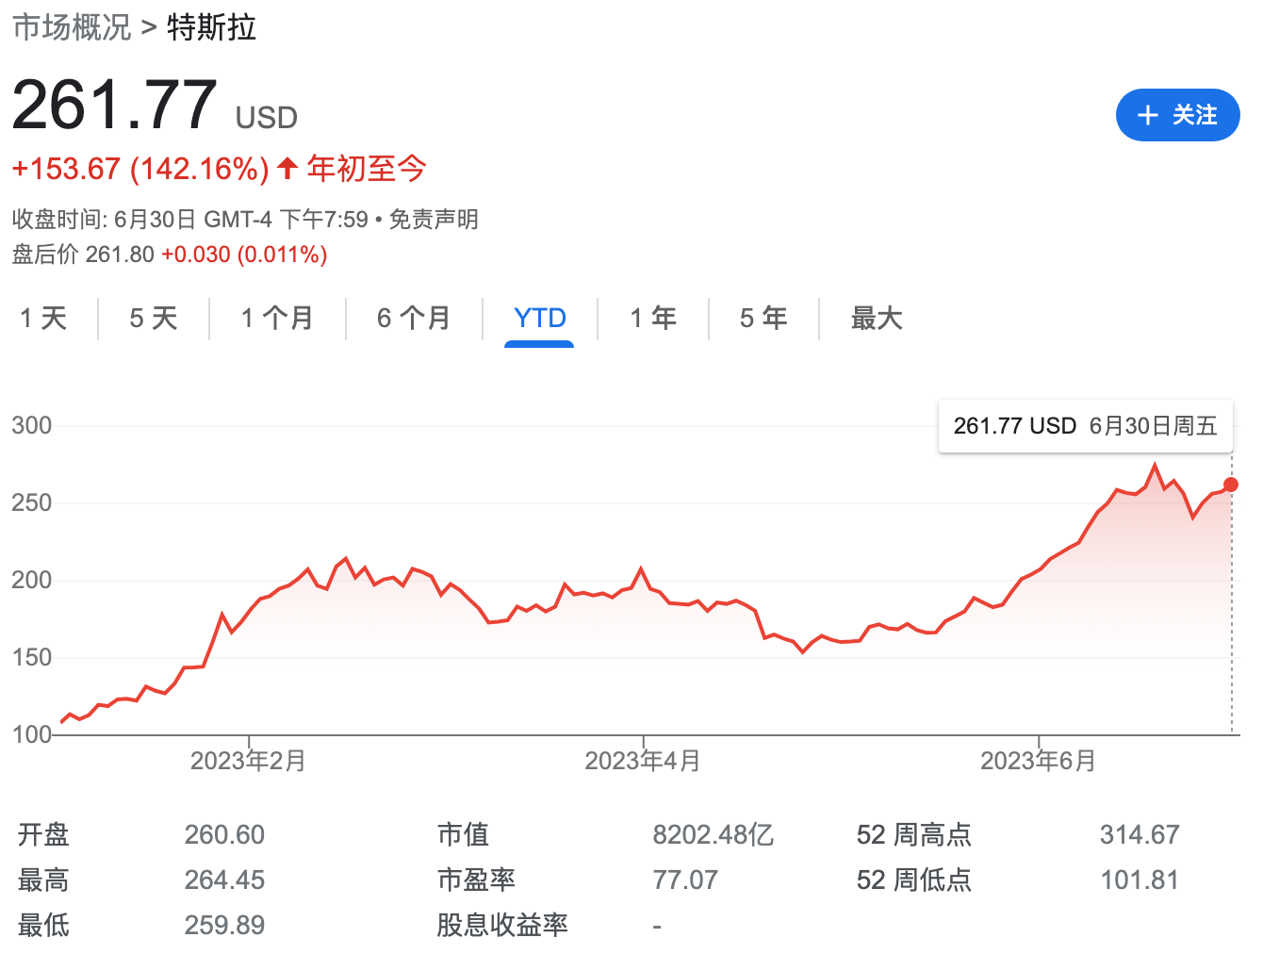Viewport: 1263px width, 954px height.
Task: Select the 6个月 chart period
Action: click(x=414, y=319)
